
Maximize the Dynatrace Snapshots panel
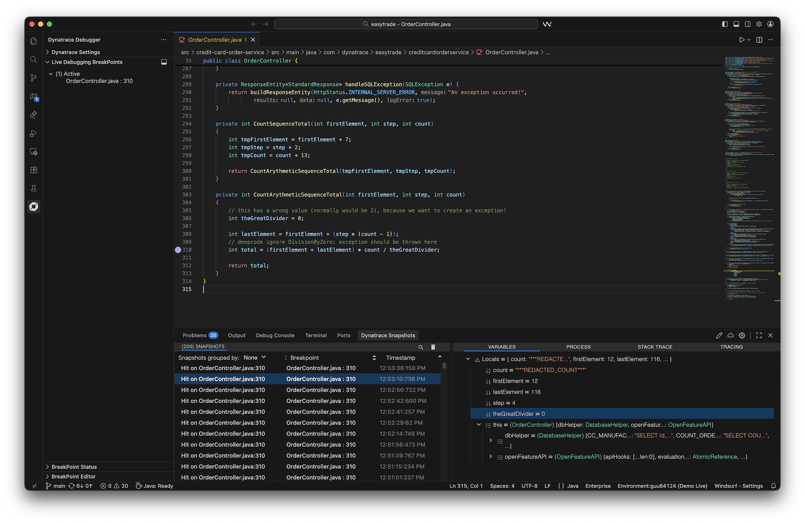tap(759, 335)
